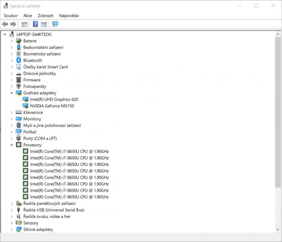Click the scan for hardware changes icon
Viewport: 282px width, 242px height.
tap(55, 24)
